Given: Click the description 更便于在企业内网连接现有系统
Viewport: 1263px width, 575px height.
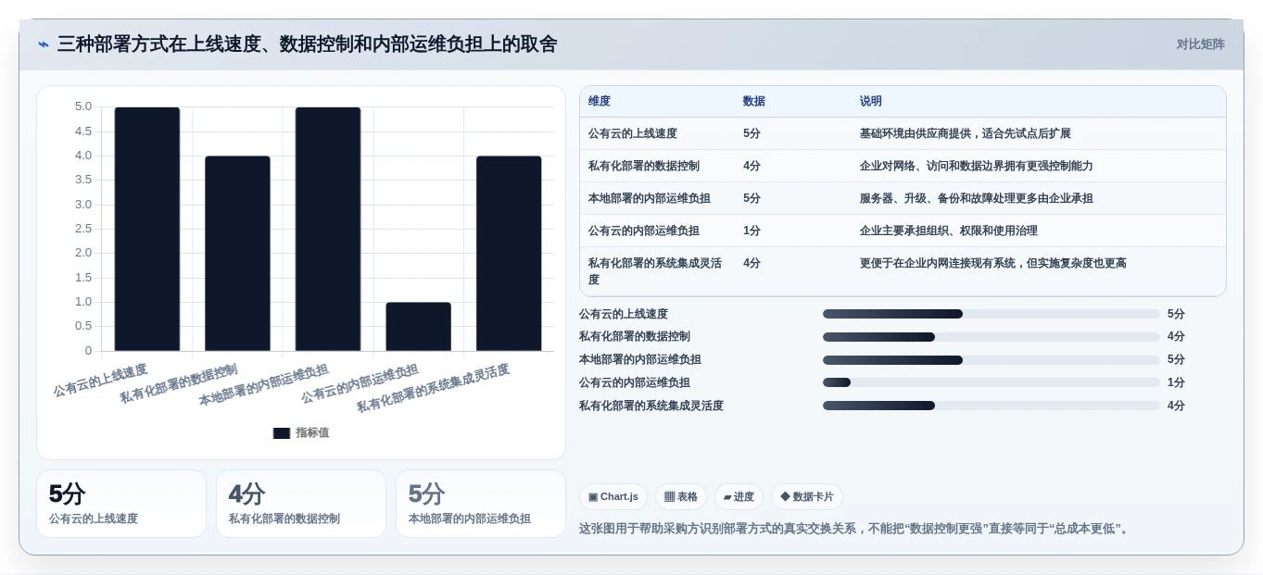Looking at the screenshot, I should click(993, 263).
